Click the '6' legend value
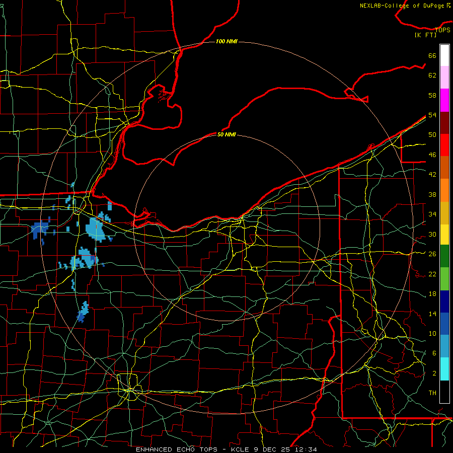The image size is (453, 453). point(434,353)
